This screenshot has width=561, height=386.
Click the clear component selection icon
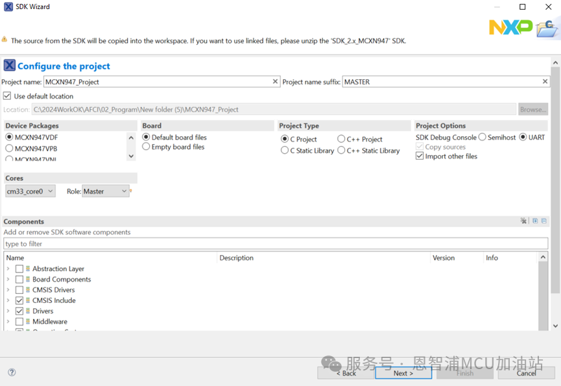tap(523, 221)
